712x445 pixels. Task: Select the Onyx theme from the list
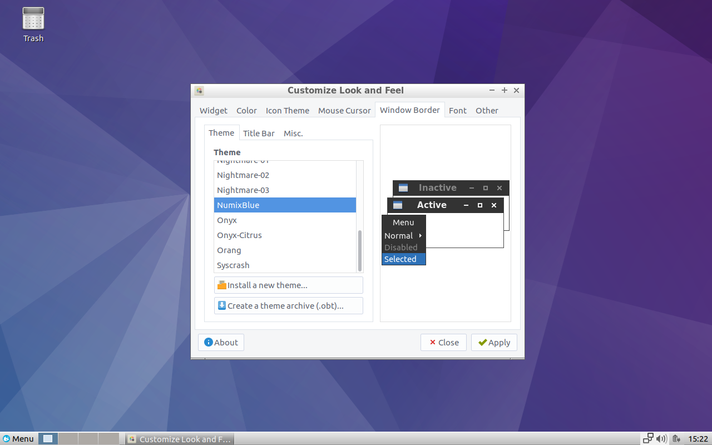tap(226, 220)
